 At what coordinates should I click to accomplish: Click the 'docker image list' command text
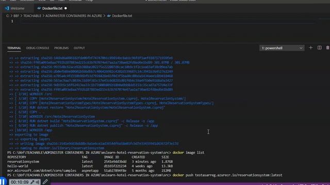188,153
